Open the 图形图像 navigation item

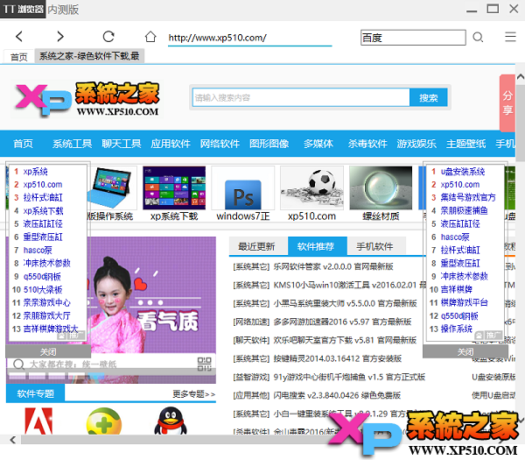(x=269, y=144)
